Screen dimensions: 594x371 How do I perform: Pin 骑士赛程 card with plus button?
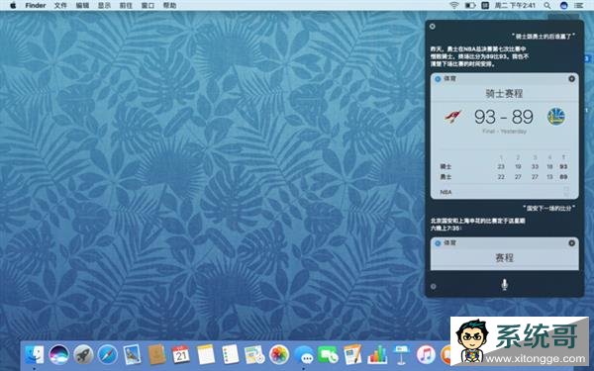click(x=571, y=79)
